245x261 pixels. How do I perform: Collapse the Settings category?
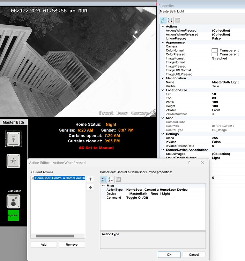pyautogui.click(x=163, y=134)
